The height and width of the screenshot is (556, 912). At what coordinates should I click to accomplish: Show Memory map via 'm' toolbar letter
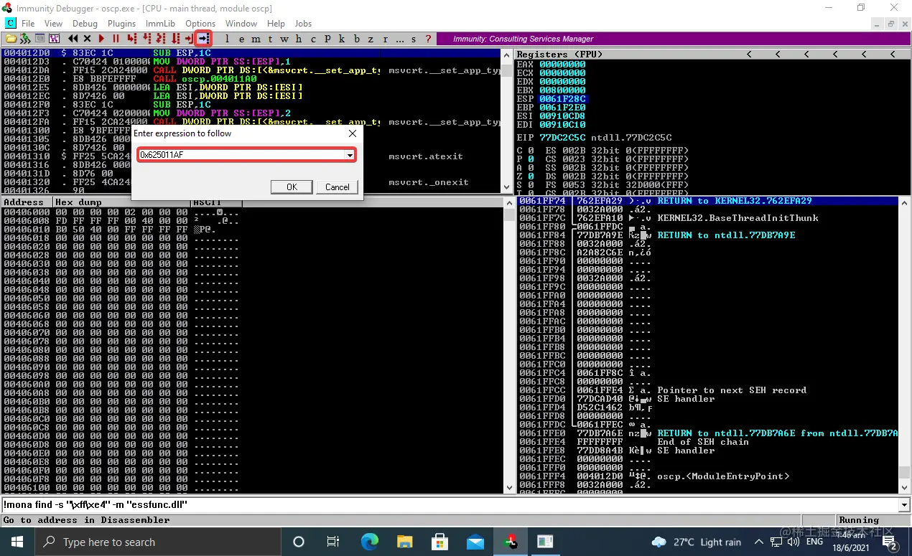pos(256,39)
